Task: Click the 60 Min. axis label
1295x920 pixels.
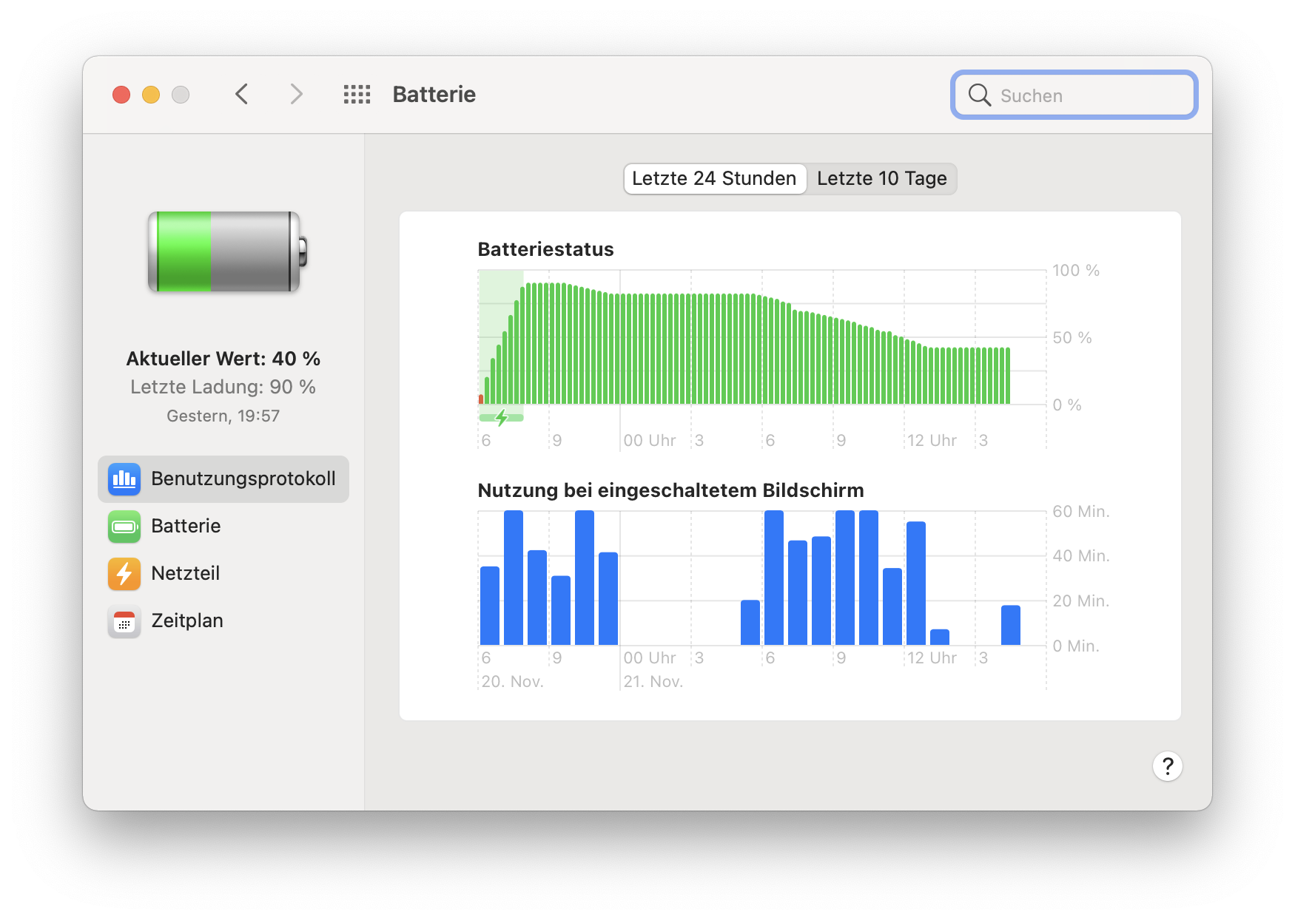Action: (x=1081, y=512)
